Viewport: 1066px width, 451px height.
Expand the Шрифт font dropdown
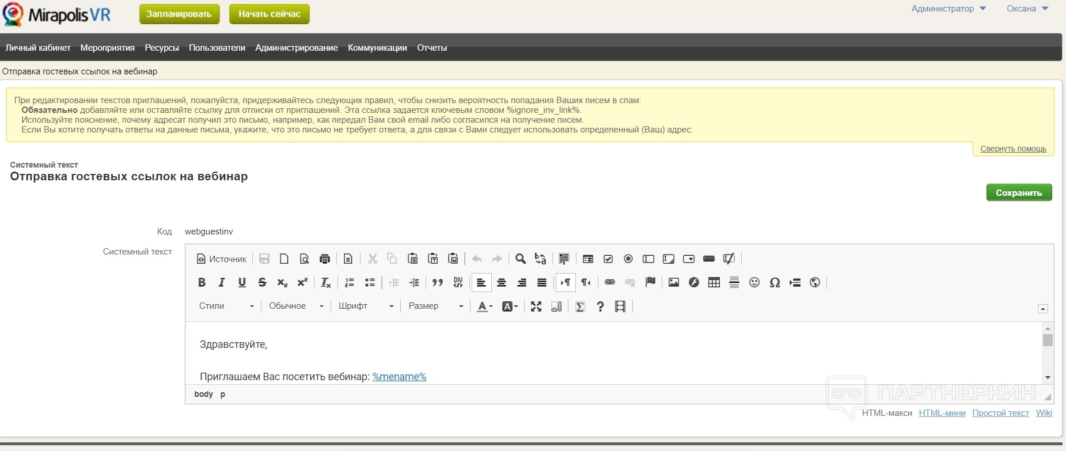point(366,306)
